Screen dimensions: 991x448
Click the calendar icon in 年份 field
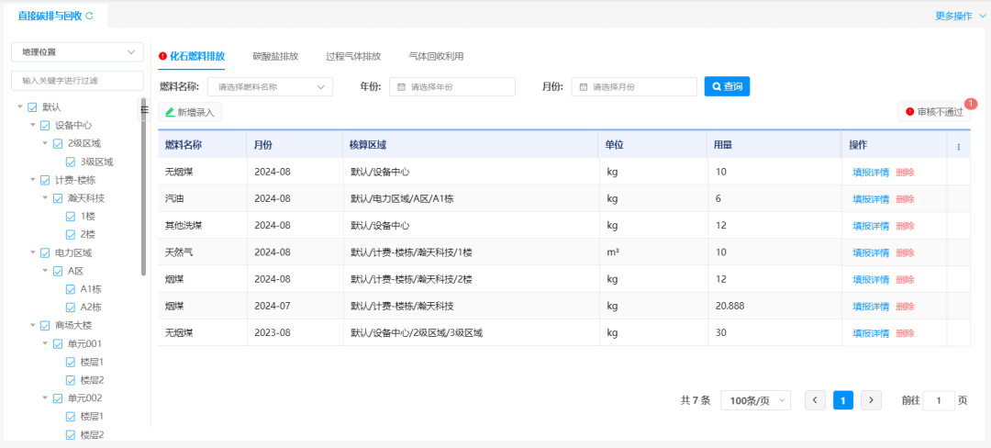point(400,87)
